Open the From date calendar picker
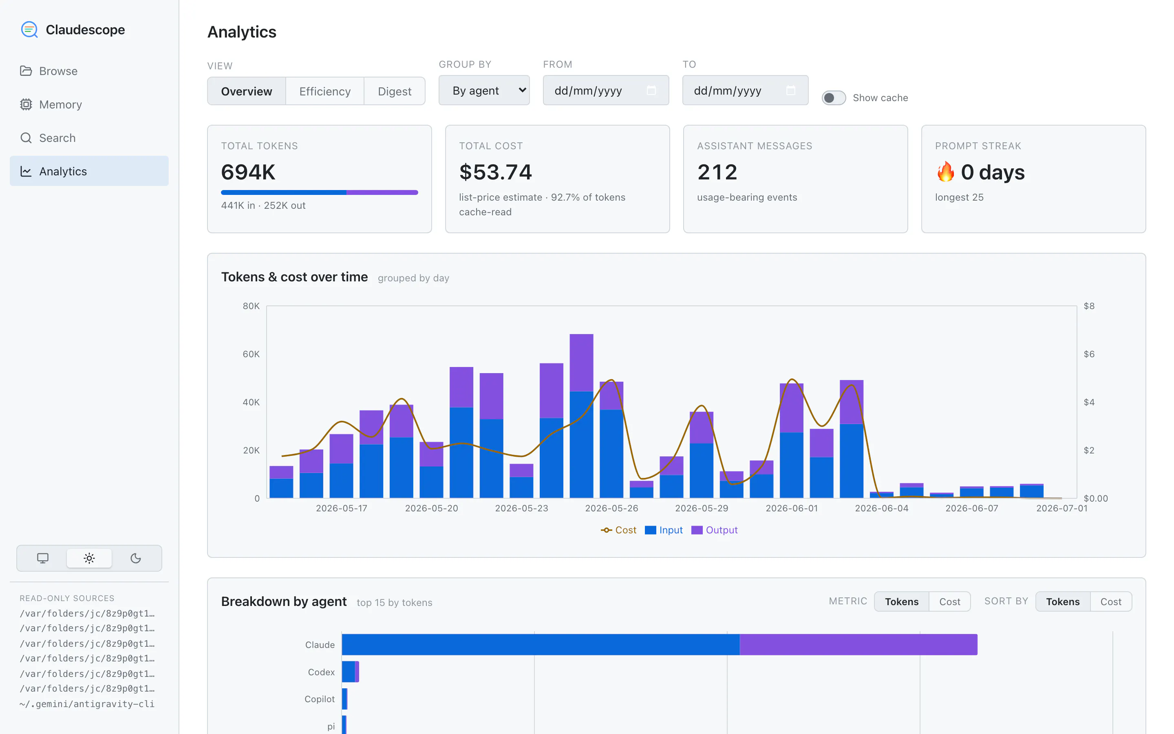The height and width of the screenshot is (734, 1174). click(x=651, y=90)
